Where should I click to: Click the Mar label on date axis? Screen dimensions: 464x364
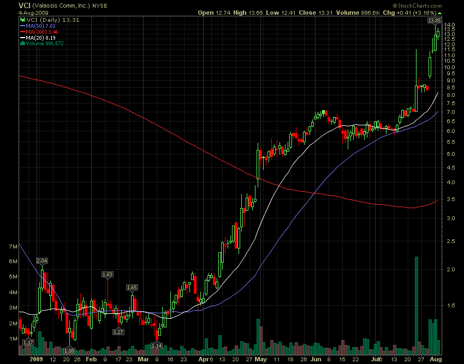(x=144, y=359)
